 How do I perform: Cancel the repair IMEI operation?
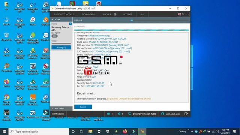[x=83, y=107]
